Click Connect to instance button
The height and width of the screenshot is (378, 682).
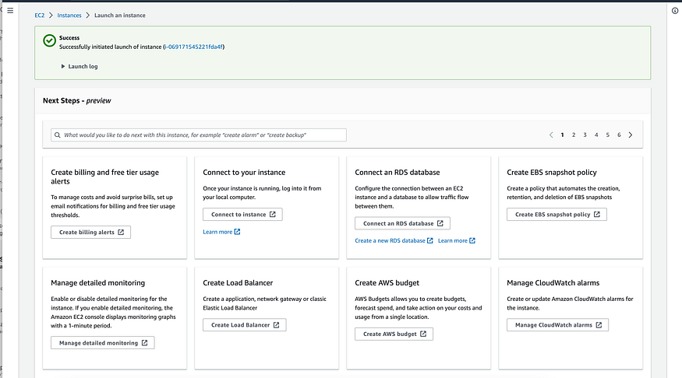point(242,214)
